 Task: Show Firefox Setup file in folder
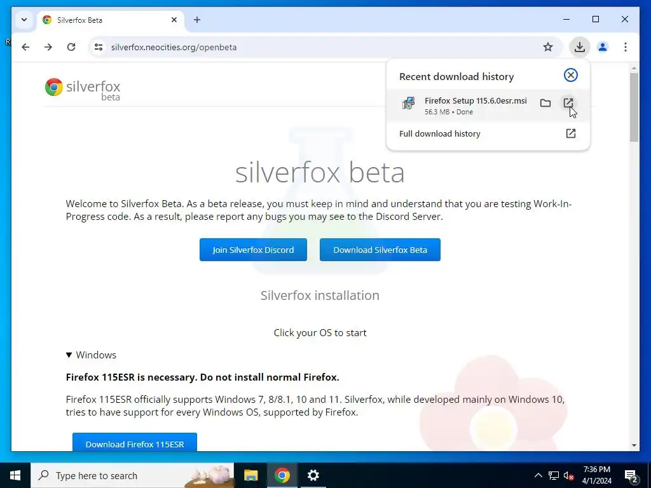click(545, 103)
